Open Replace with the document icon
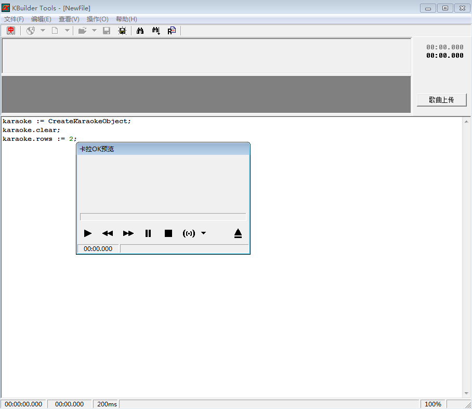 (172, 31)
